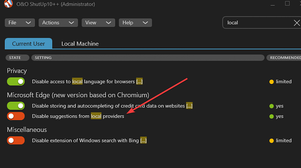301x168 pixels.
Task: Click the orange dot beside local language limited
Action: (271, 82)
